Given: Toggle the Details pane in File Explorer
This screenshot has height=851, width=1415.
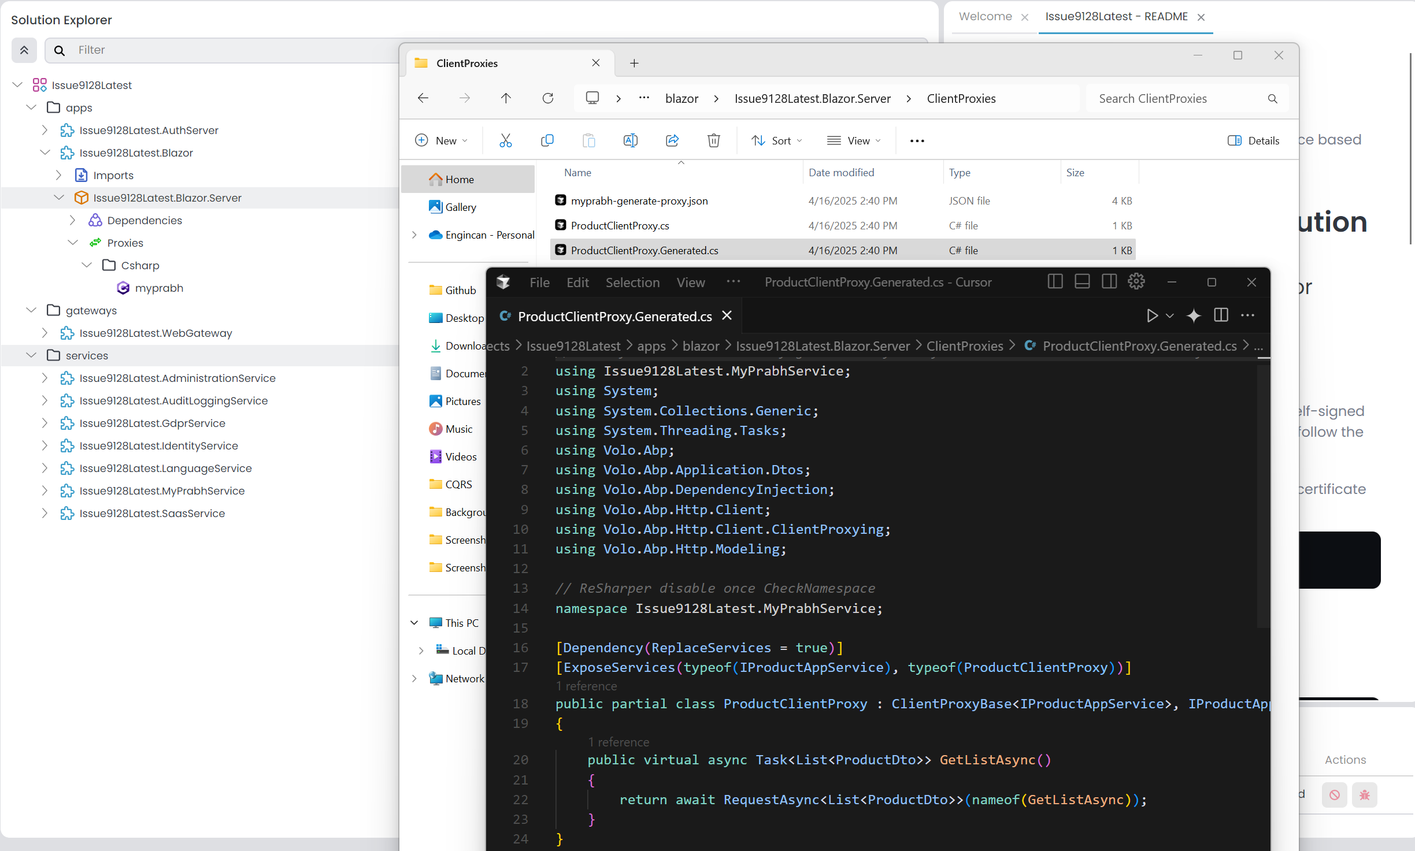Looking at the screenshot, I should [x=1253, y=140].
